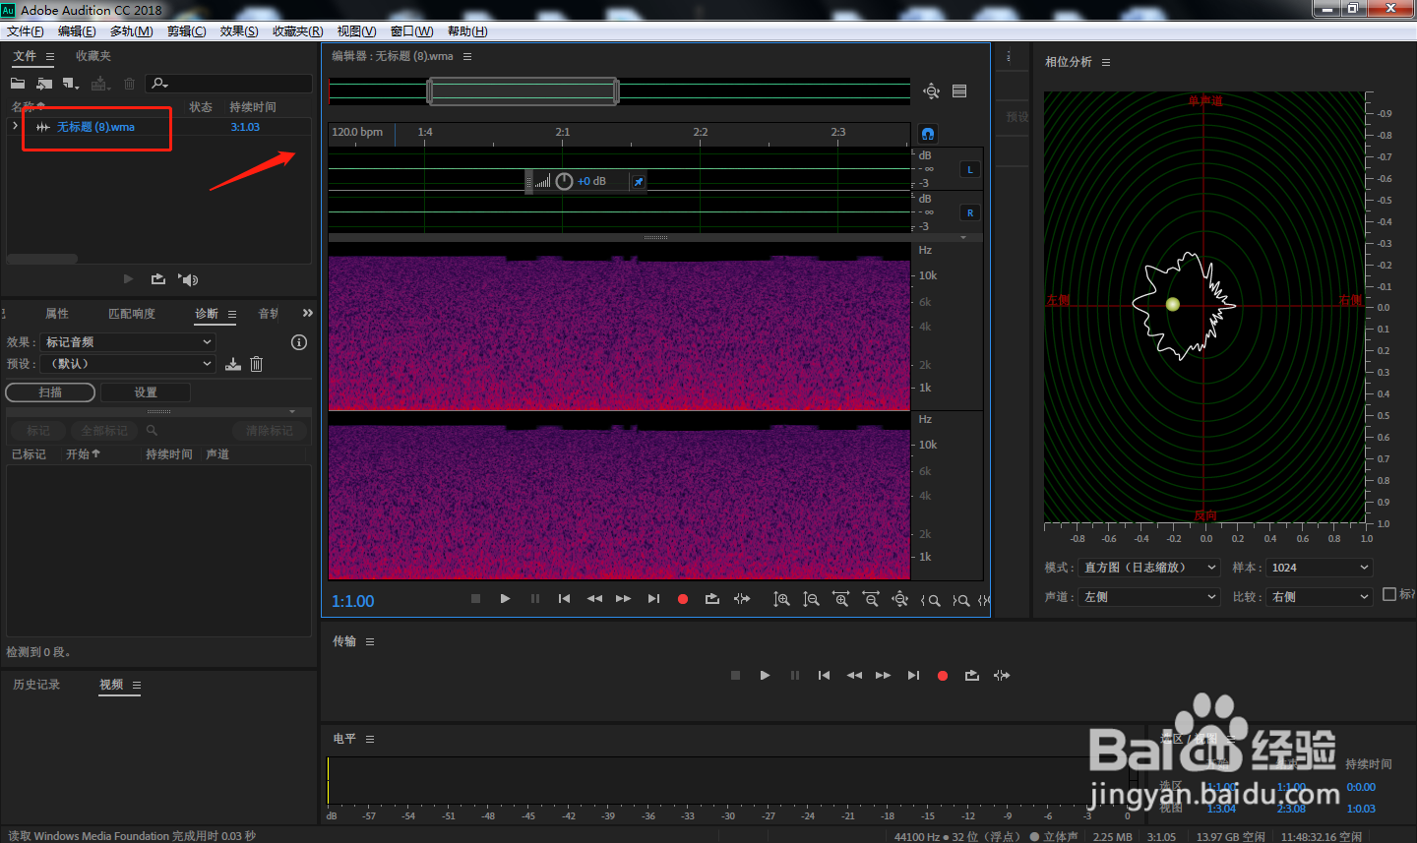Click zoom out amplitude icon
Screen dimensions: 1417x843
(811, 599)
